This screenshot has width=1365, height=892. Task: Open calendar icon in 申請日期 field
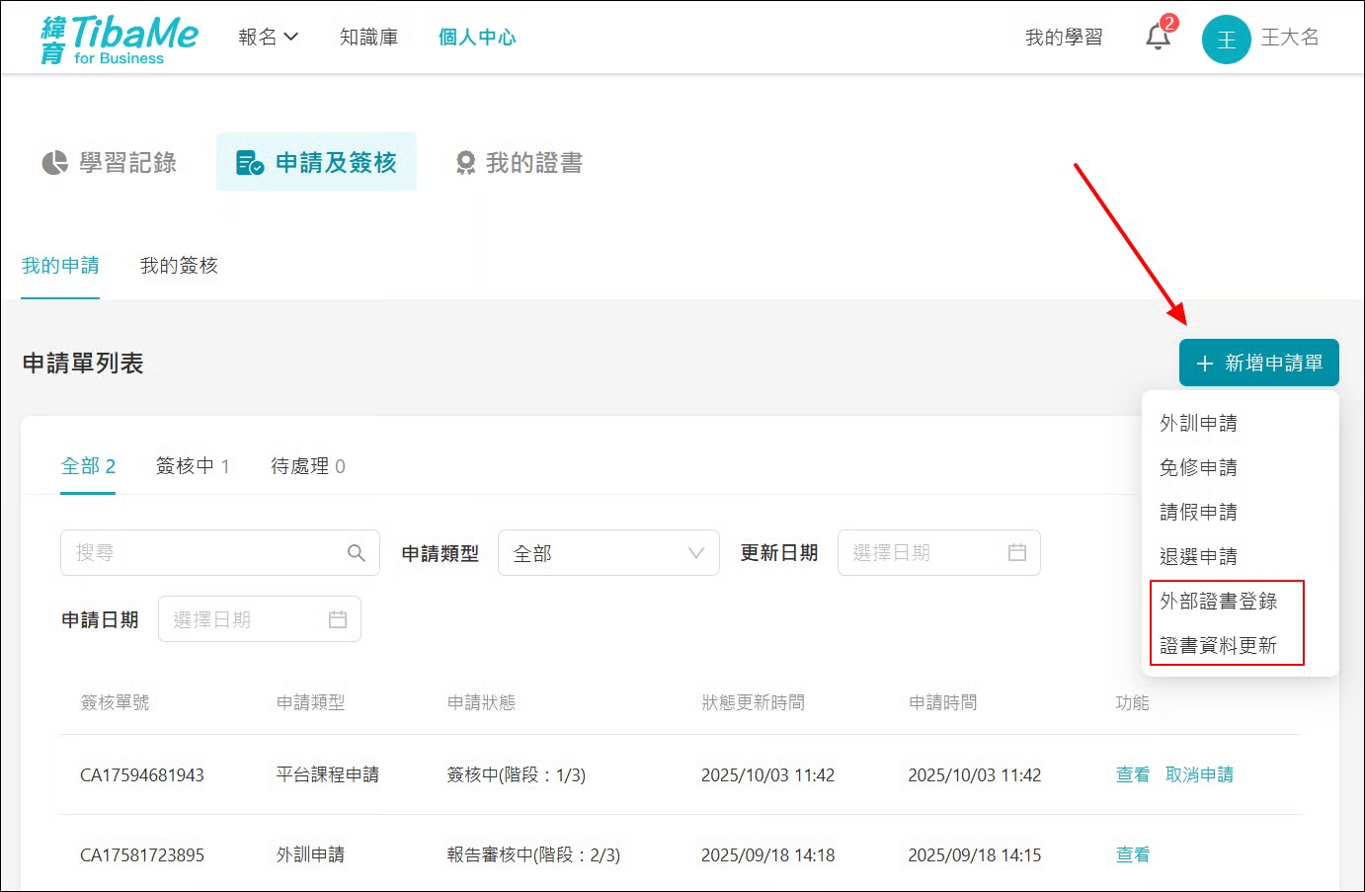[338, 619]
